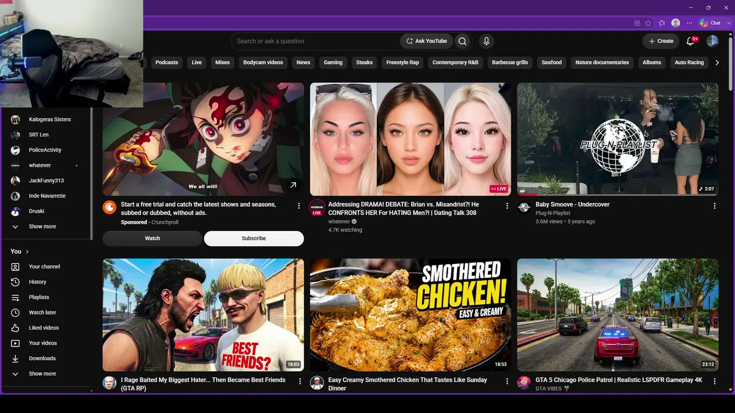Image resolution: width=735 pixels, height=413 pixels.
Task: Open more options for GTA 5 Chicago video
Action: coord(714,381)
